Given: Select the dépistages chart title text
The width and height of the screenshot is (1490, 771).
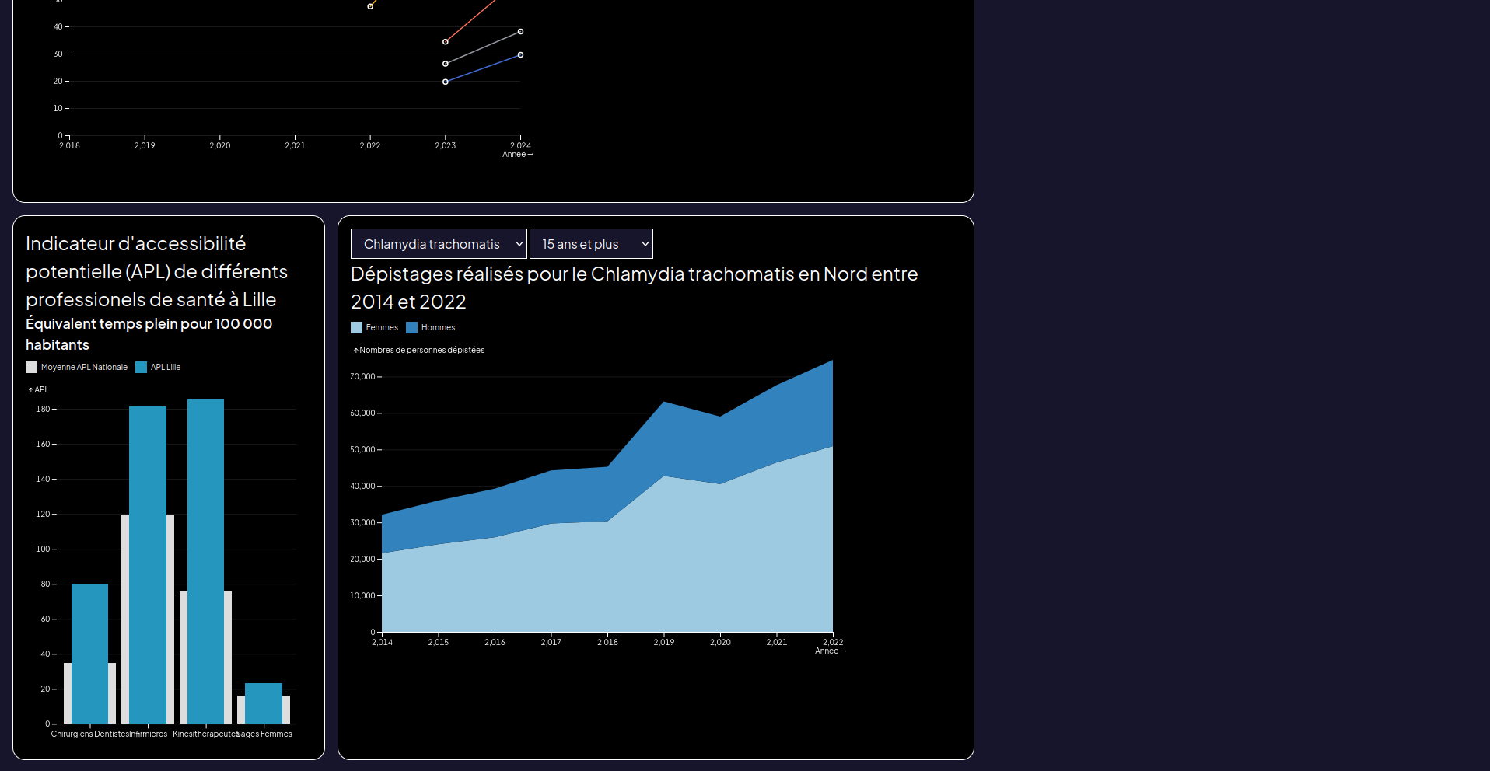Looking at the screenshot, I should click(634, 287).
